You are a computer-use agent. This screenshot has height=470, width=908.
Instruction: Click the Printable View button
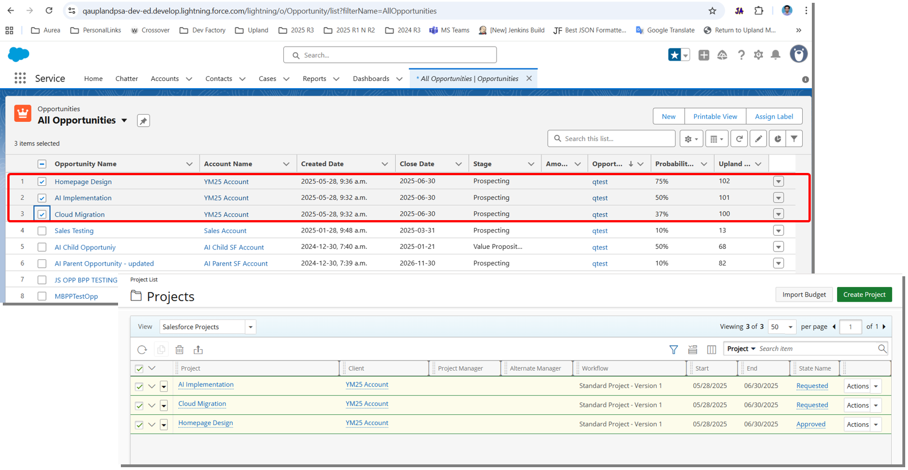click(x=715, y=116)
